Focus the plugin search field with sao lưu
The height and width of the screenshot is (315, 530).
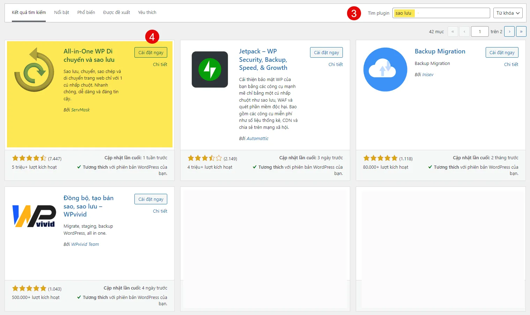point(441,13)
